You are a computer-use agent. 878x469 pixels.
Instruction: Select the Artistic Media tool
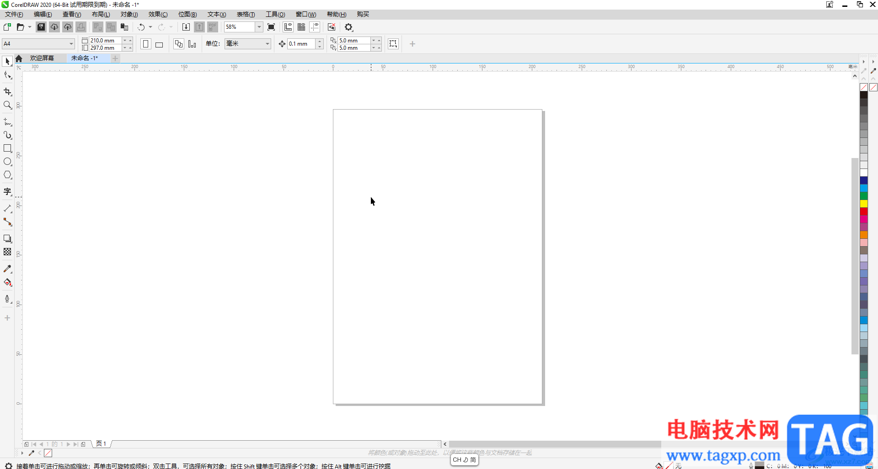(x=7, y=135)
